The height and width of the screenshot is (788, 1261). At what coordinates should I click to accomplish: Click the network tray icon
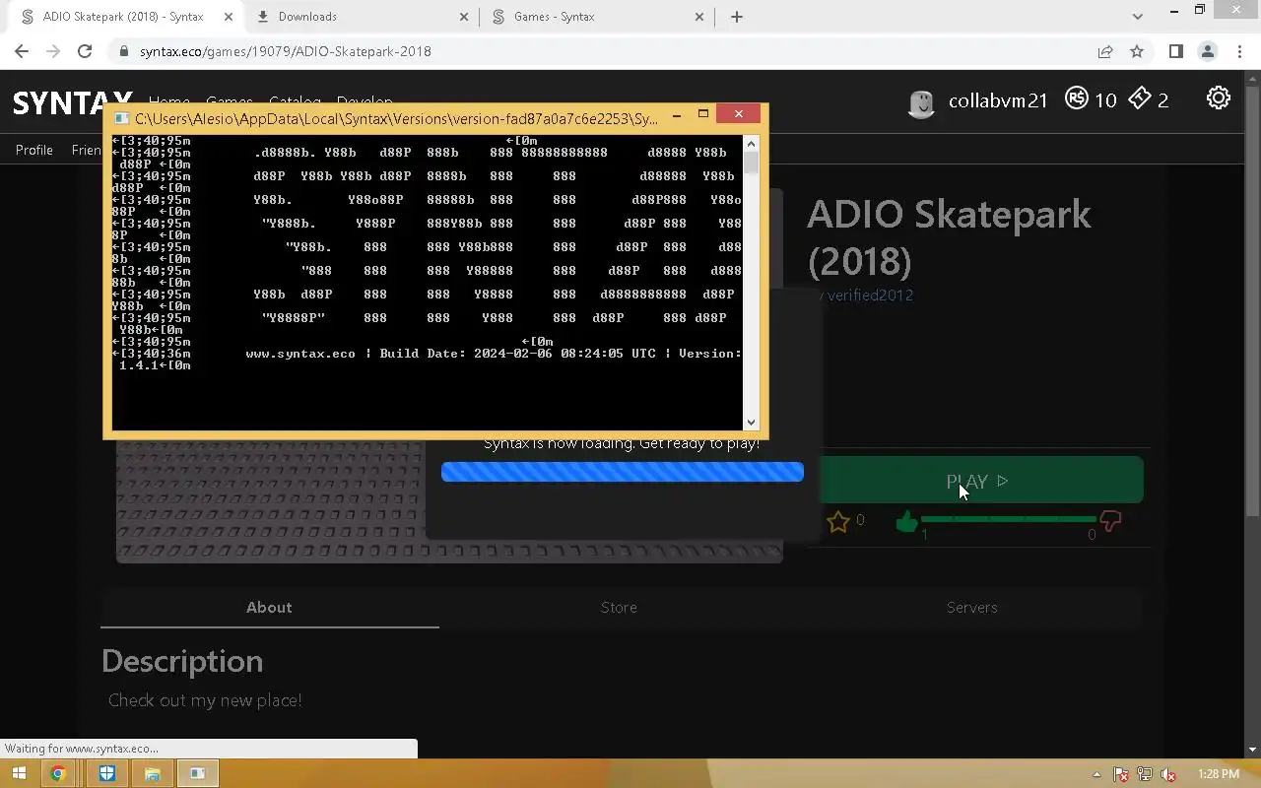click(1145, 774)
